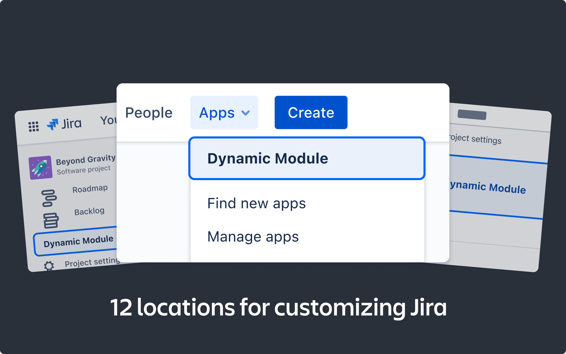Click Project settings header in right panel
The height and width of the screenshot is (354, 566).
point(475,139)
